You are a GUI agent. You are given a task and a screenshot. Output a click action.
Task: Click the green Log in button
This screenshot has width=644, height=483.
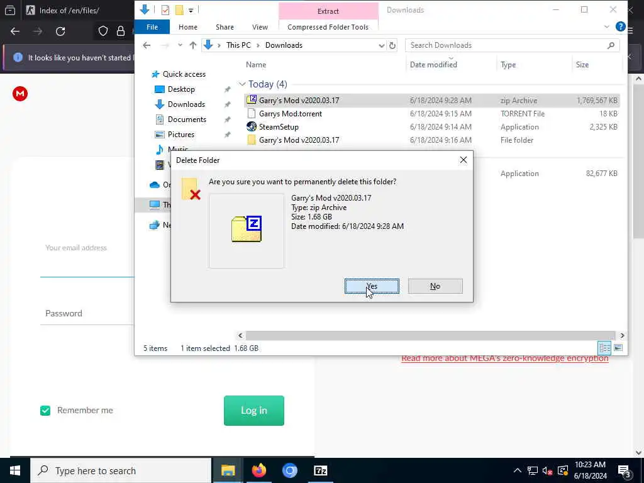pos(254,411)
